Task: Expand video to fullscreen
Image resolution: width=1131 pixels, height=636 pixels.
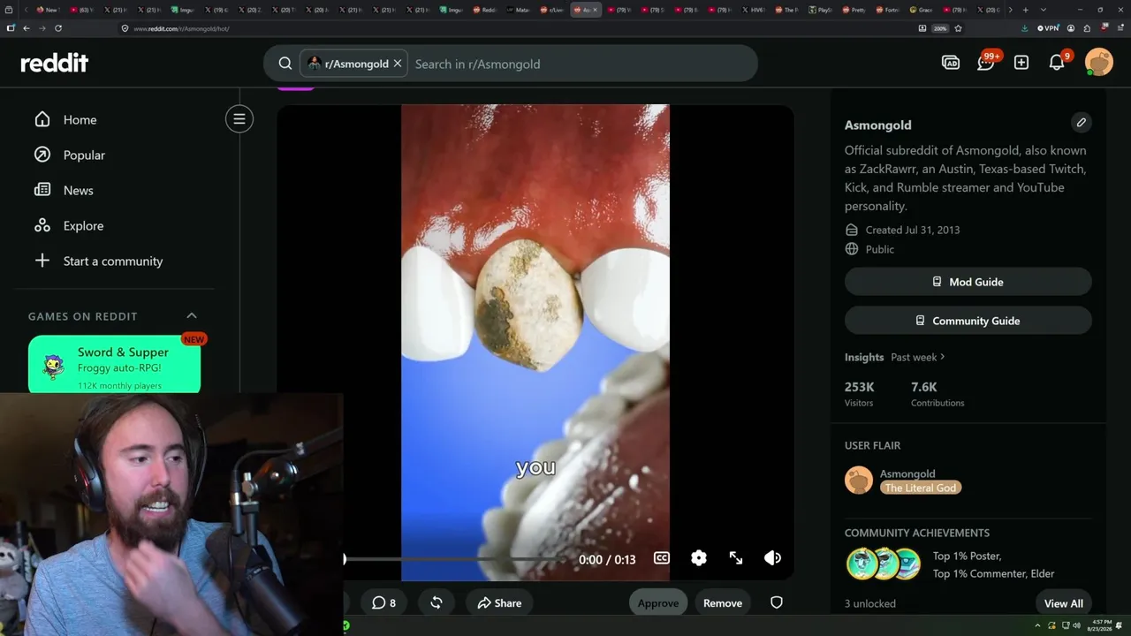Action: tap(736, 558)
